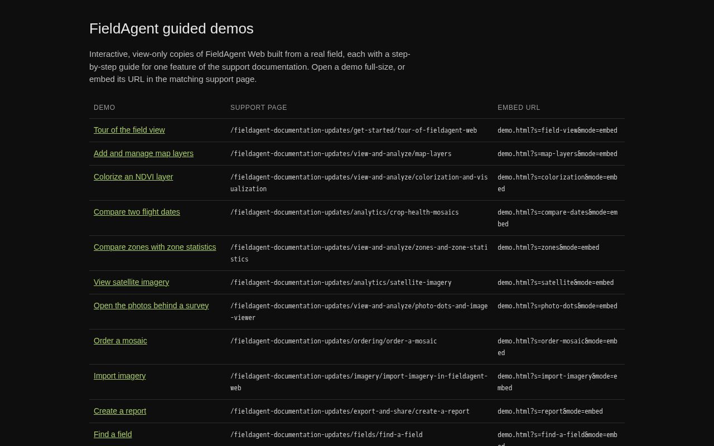This screenshot has width=714, height=446.
Task: Click the view-and-analyze/map-layers support path
Action: point(341,154)
